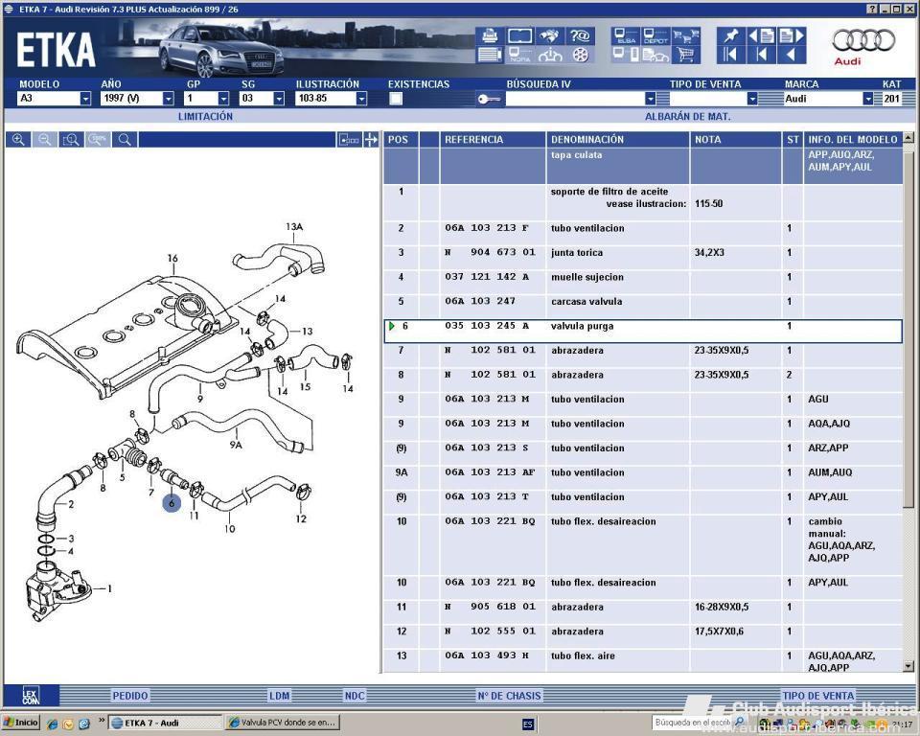The image size is (920, 736).
Task: Click the move-splitter arrows icon
Action: (371, 139)
